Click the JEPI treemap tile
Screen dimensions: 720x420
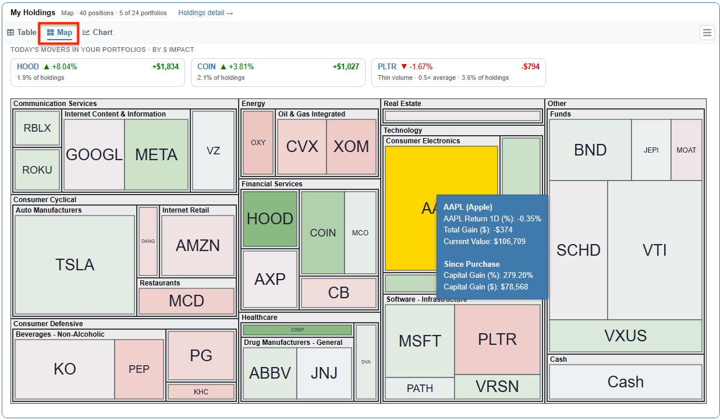[x=651, y=150]
